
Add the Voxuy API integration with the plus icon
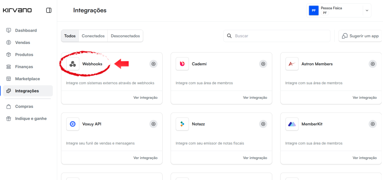[x=153, y=124]
